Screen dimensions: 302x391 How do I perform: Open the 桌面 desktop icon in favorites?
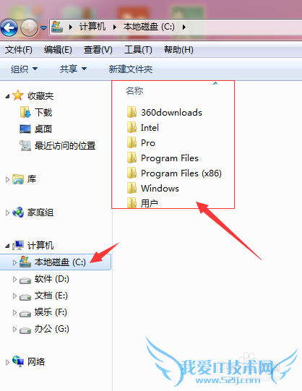(x=25, y=129)
